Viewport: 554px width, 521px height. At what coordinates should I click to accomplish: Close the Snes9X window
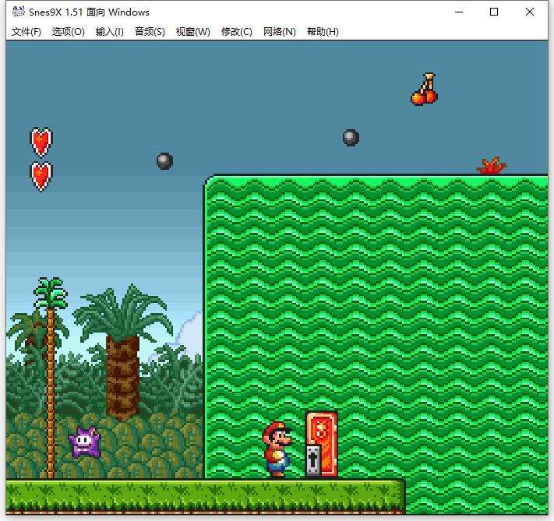pyautogui.click(x=530, y=12)
